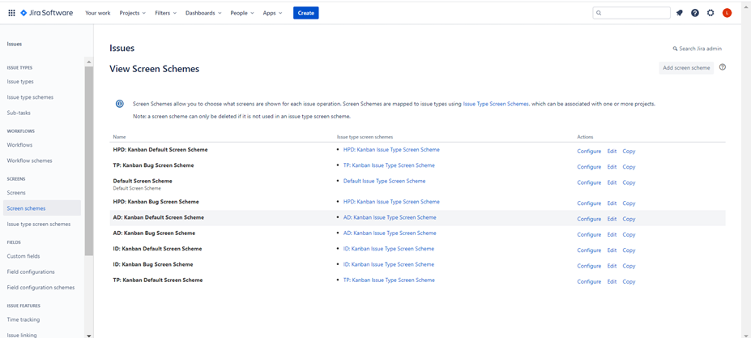This screenshot has width=751, height=338.
Task: Expand the People dropdown
Action: click(242, 13)
